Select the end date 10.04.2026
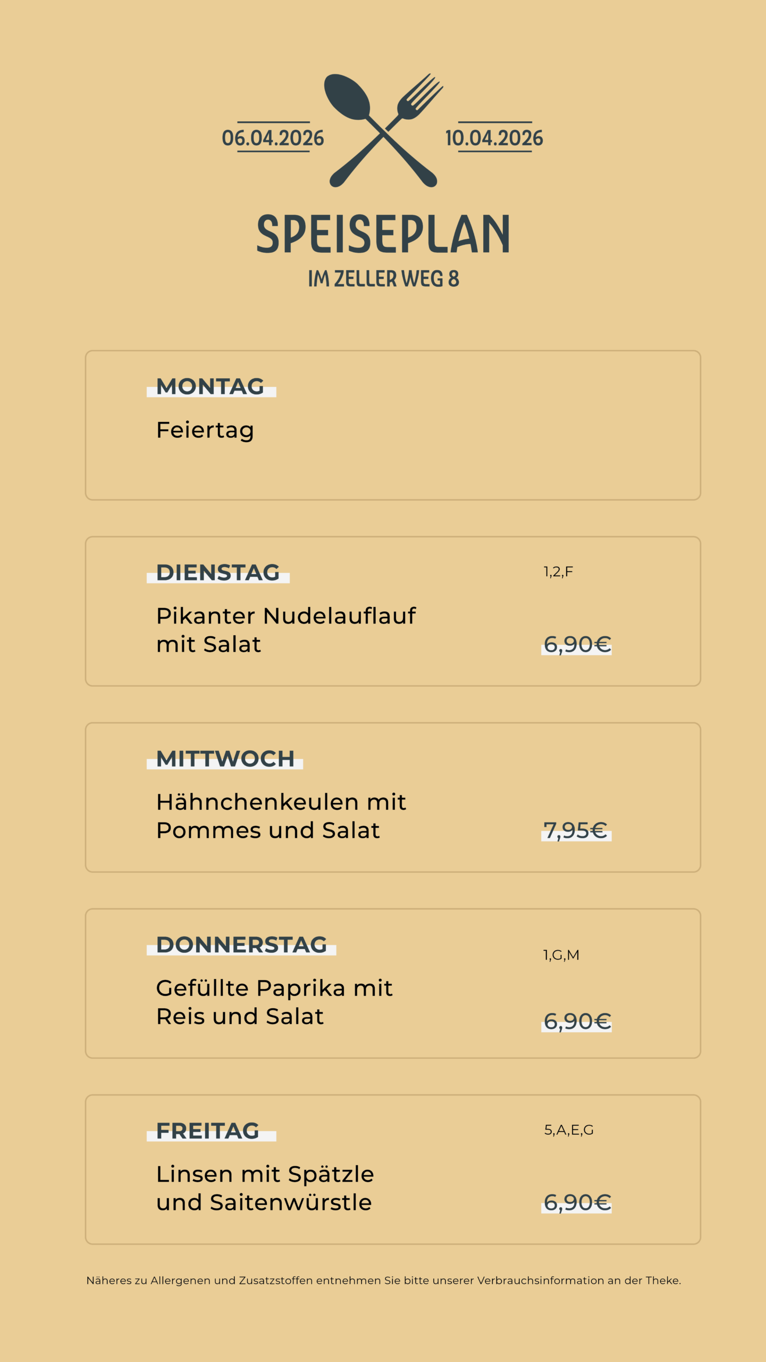Screen dimensions: 766x1362 (494, 138)
